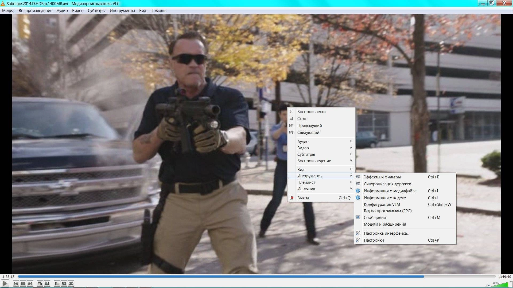The height and width of the screenshot is (288, 513).
Task: Click the Play button in the control bar
Action: pos(5,283)
